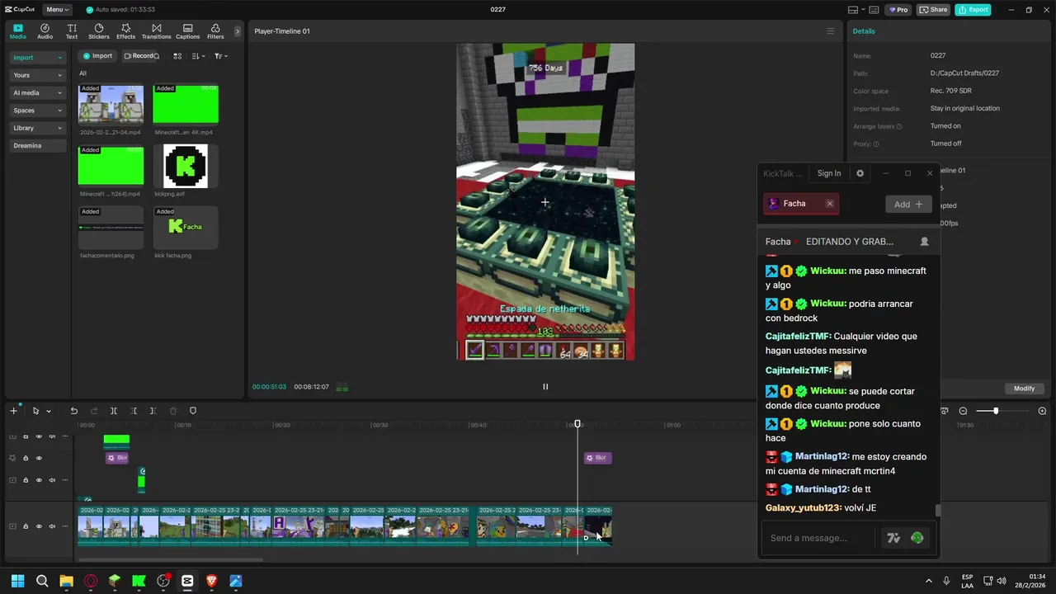
Task: Click the delete-right trim icon
Action: pyautogui.click(x=153, y=411)
